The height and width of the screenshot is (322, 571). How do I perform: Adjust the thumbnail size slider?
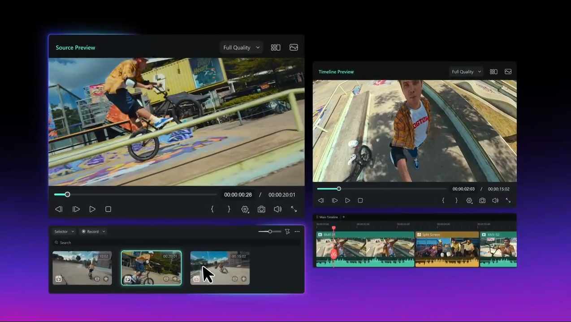[x=270, y=232]
